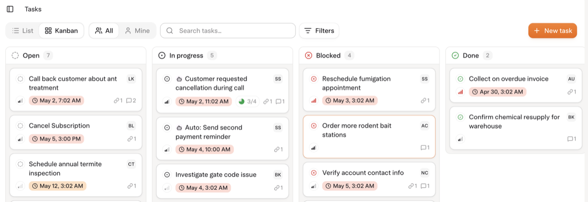Click robot icon on Customer requested cancellation

(x=179, y=79)
